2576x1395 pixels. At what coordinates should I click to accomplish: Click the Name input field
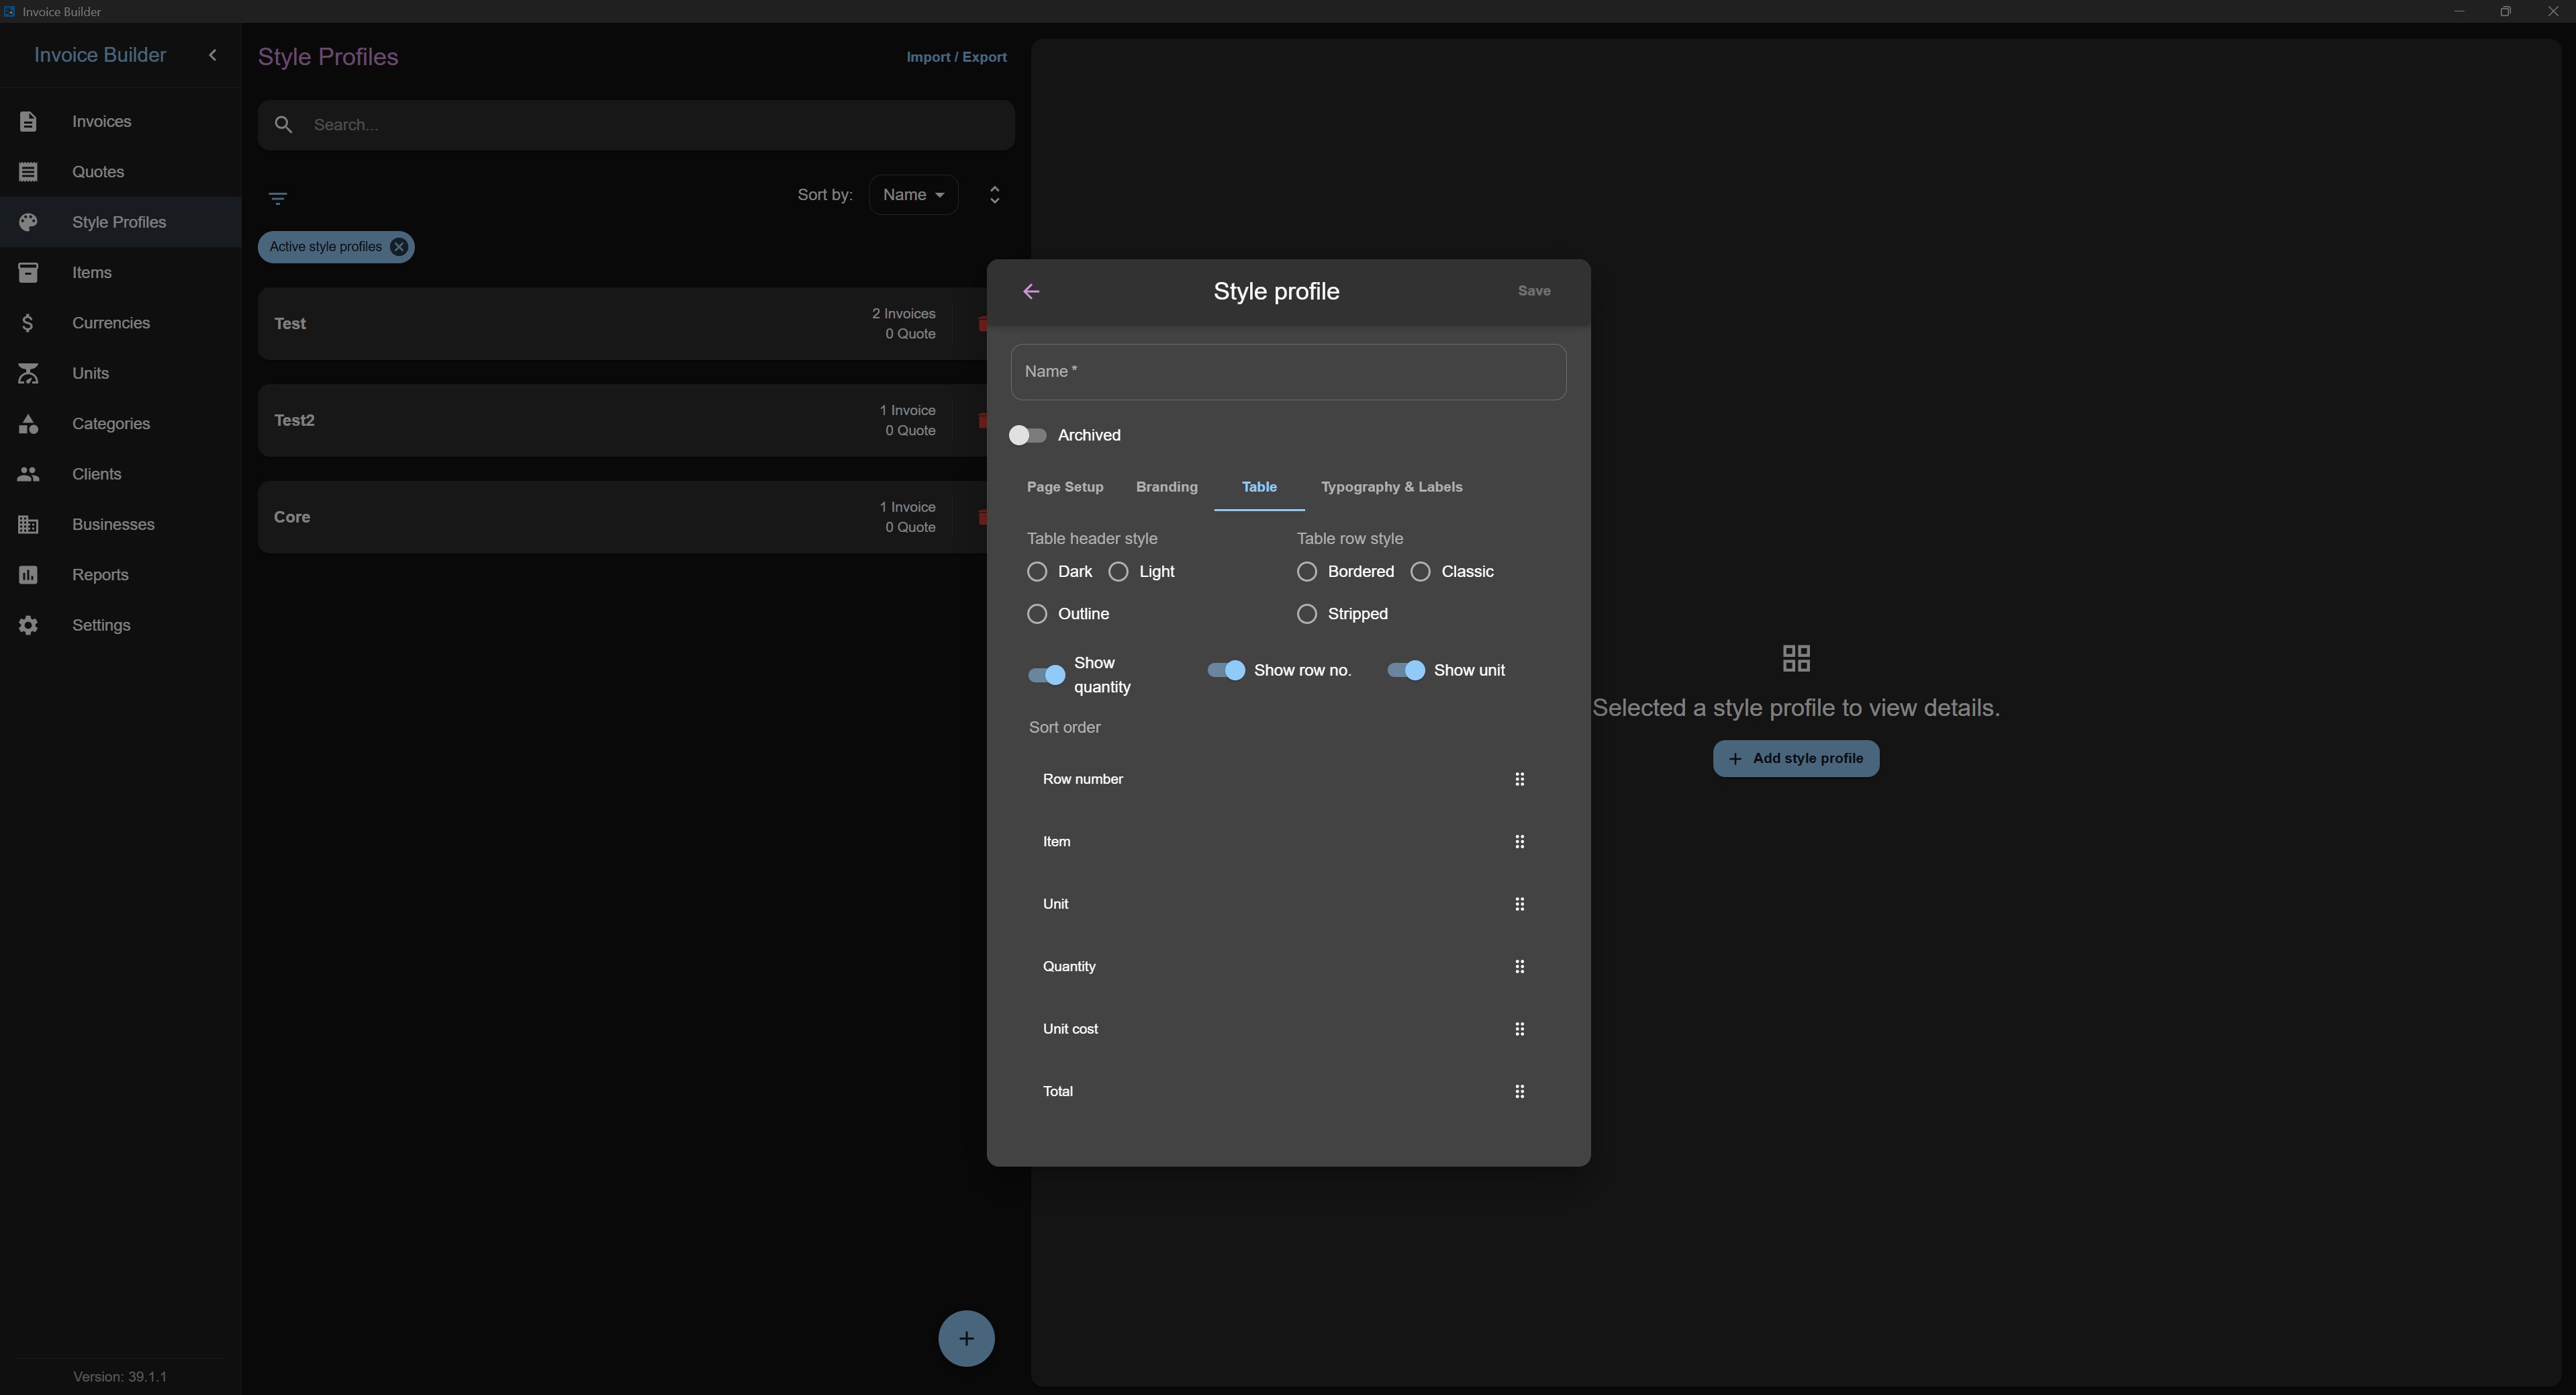(x=1288, y=372)
